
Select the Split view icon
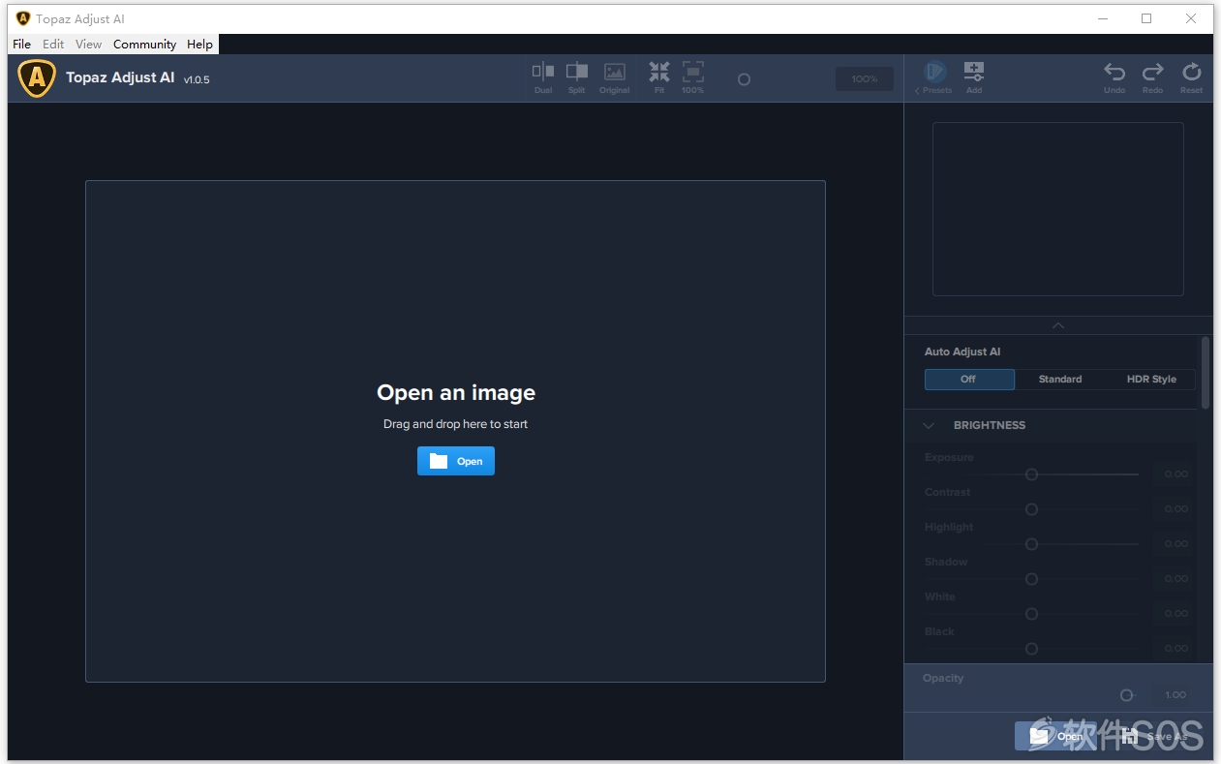coord(577,77)
